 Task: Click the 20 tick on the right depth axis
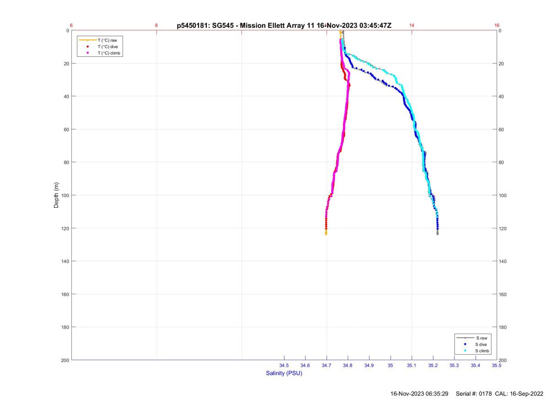pyautogui.click(x=502, y=64)
